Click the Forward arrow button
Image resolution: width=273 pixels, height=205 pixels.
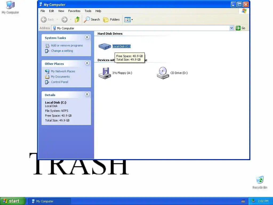(x=65, y=19)
